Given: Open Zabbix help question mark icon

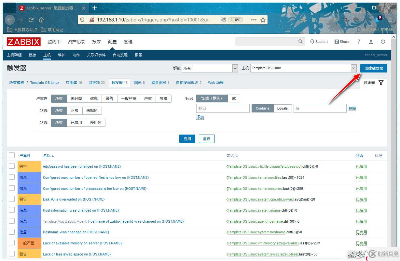Looking at the screenshot, I should point(359,42).
